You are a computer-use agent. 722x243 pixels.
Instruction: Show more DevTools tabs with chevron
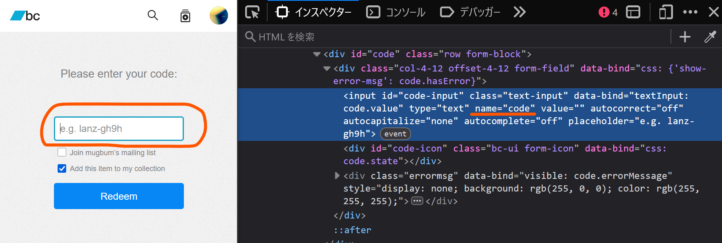519,12
